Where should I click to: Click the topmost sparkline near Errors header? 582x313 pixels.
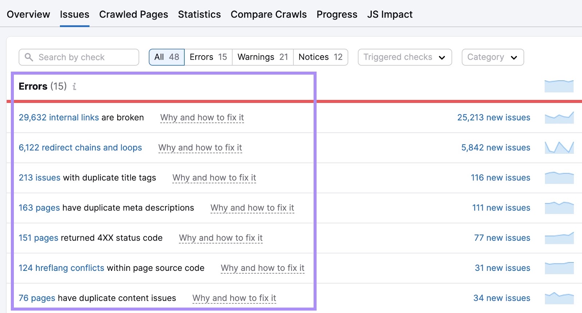(x=559, y=86)
